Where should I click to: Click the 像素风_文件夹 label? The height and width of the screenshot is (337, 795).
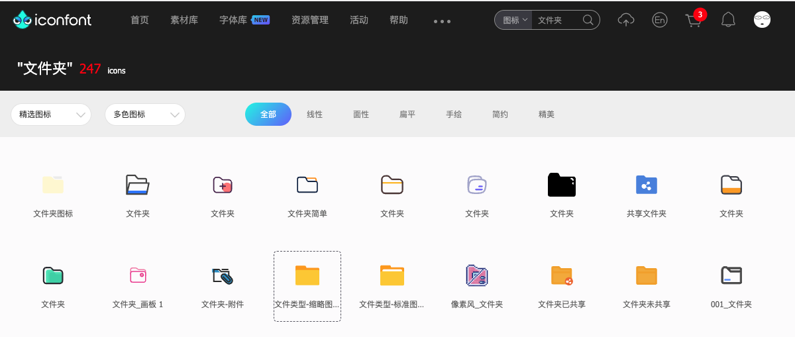[x=477, y=305]
